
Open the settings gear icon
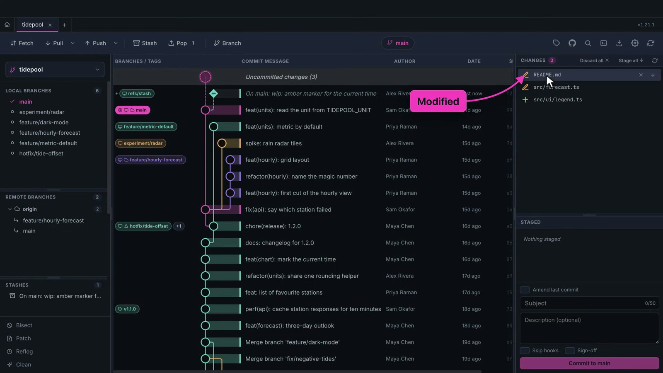pyautogui.click(x=635, y=43)
